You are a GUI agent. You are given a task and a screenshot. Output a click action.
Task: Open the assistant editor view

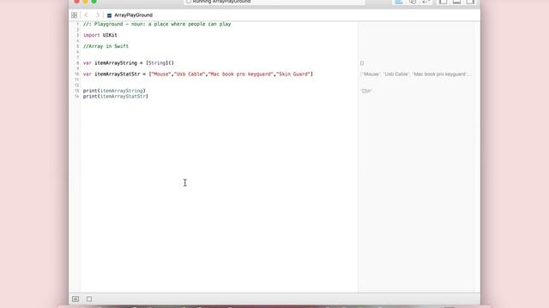[413, 2]
